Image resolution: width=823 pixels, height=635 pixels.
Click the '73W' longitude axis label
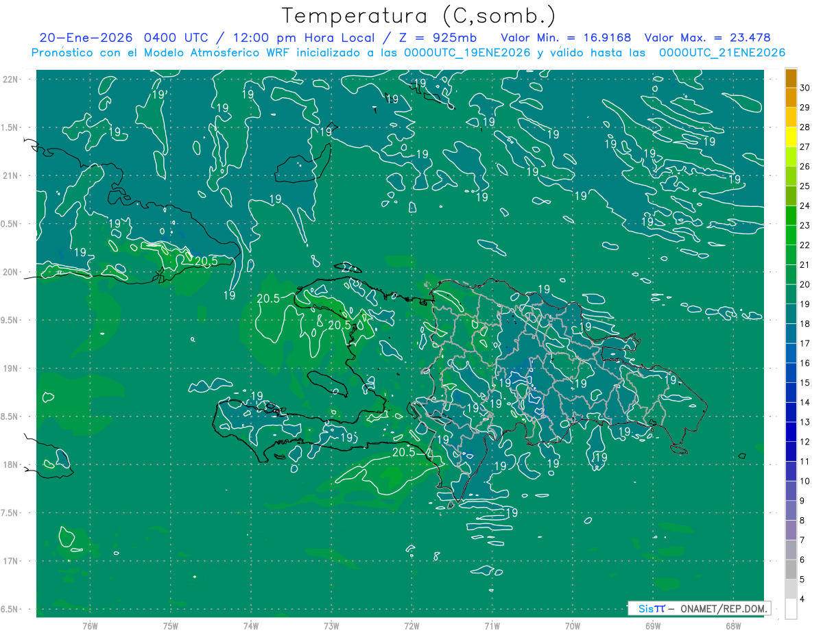pyautogui.click(x=331, y=626)
